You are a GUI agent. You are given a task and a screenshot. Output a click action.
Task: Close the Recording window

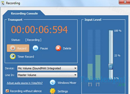[x=125, y=2]
